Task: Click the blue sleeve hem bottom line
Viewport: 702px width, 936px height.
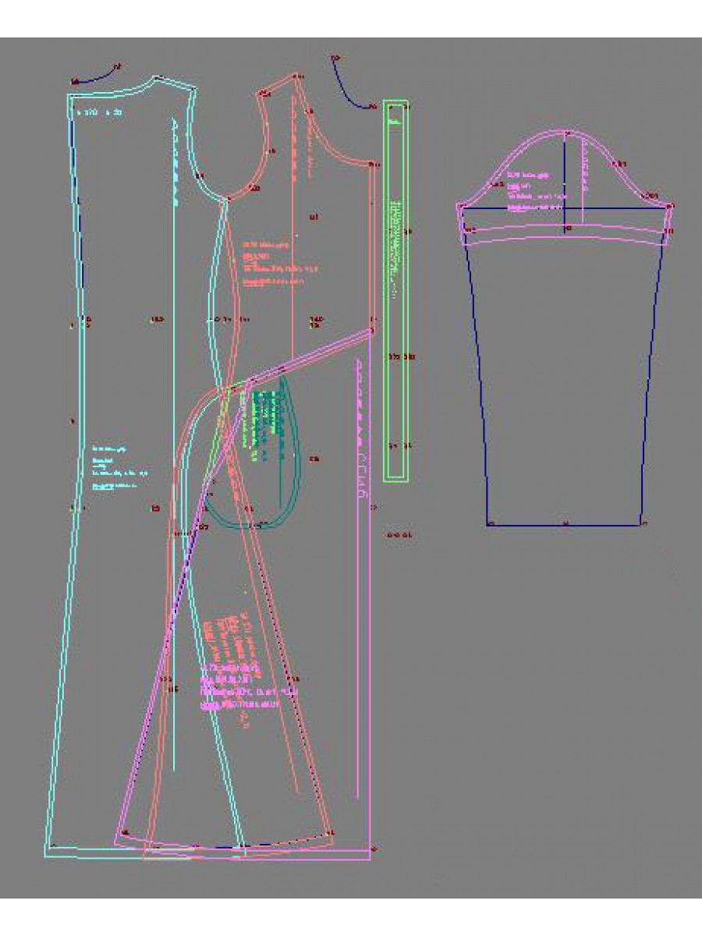Action: click(565, 525)
